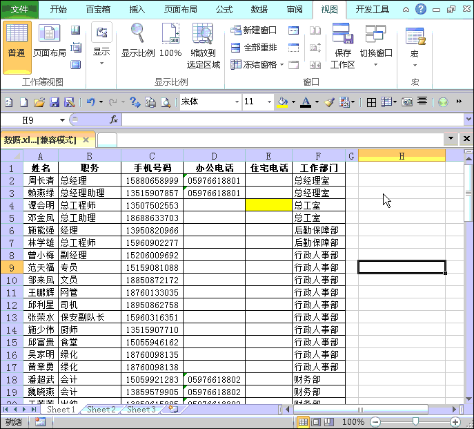Screen dimensions: 474x429
Task: Click Page Break Preview status bar button
Action: 329,421
